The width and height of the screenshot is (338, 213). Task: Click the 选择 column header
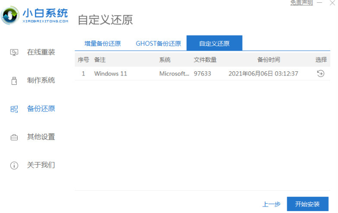321,60
